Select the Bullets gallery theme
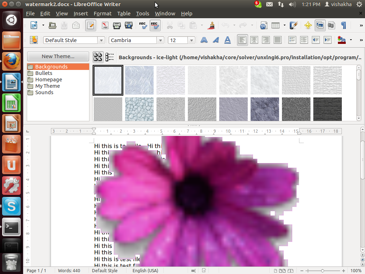This screenshot has width=365, height=274. (43, 73)
